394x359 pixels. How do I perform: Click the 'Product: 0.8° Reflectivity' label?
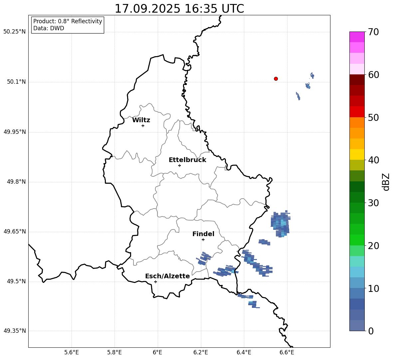pos(68,21)
